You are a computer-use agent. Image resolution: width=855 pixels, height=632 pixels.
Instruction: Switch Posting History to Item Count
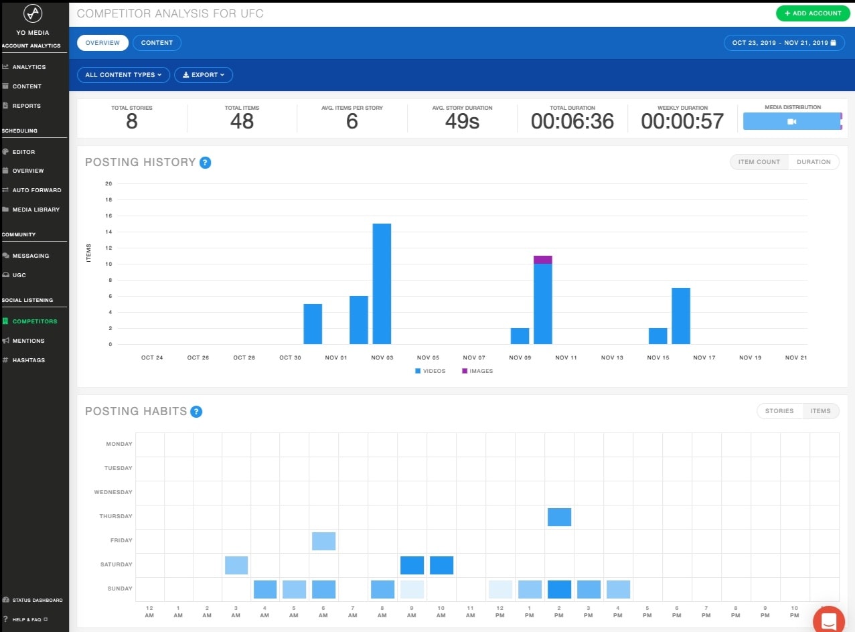coord(759,162)
